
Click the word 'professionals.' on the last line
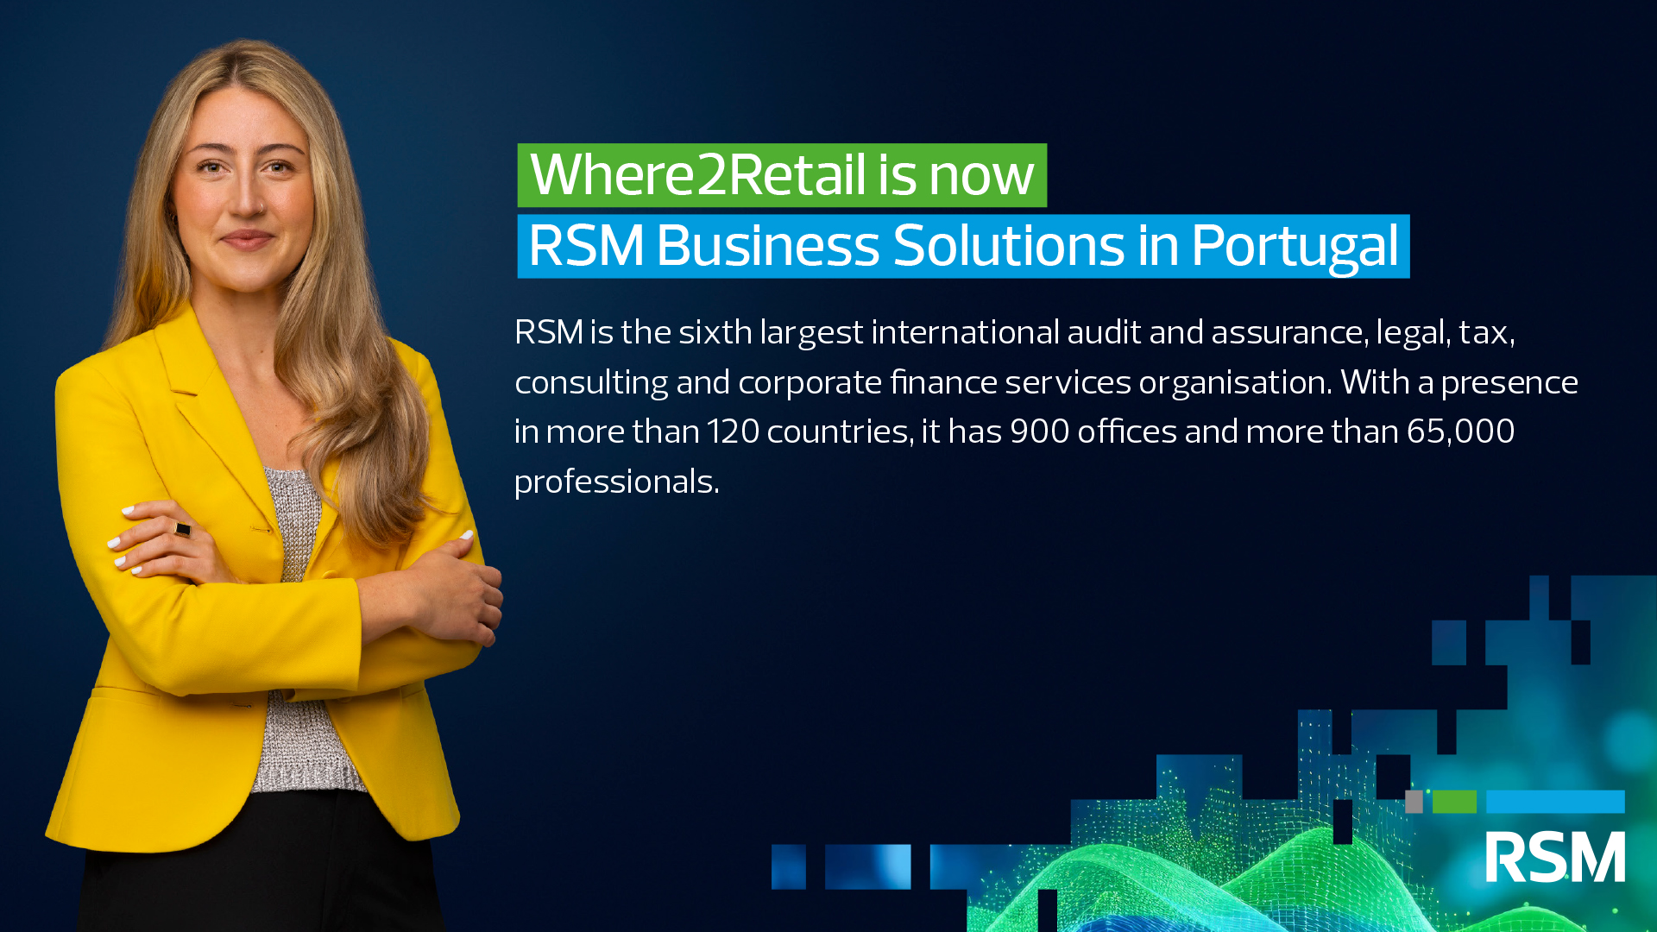coord(616,482)
